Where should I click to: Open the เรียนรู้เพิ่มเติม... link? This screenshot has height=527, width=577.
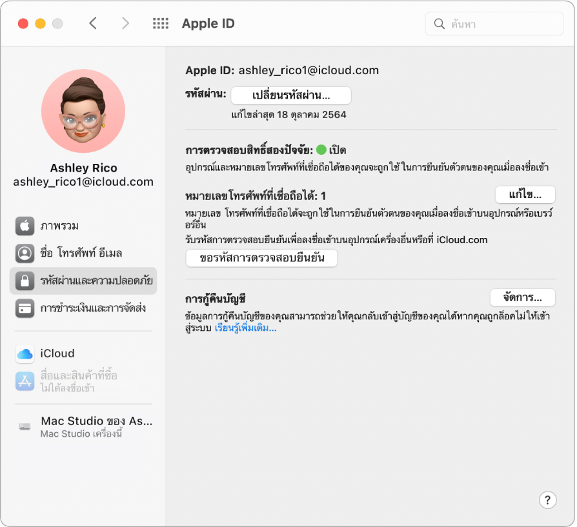click(x=245, y=328)
